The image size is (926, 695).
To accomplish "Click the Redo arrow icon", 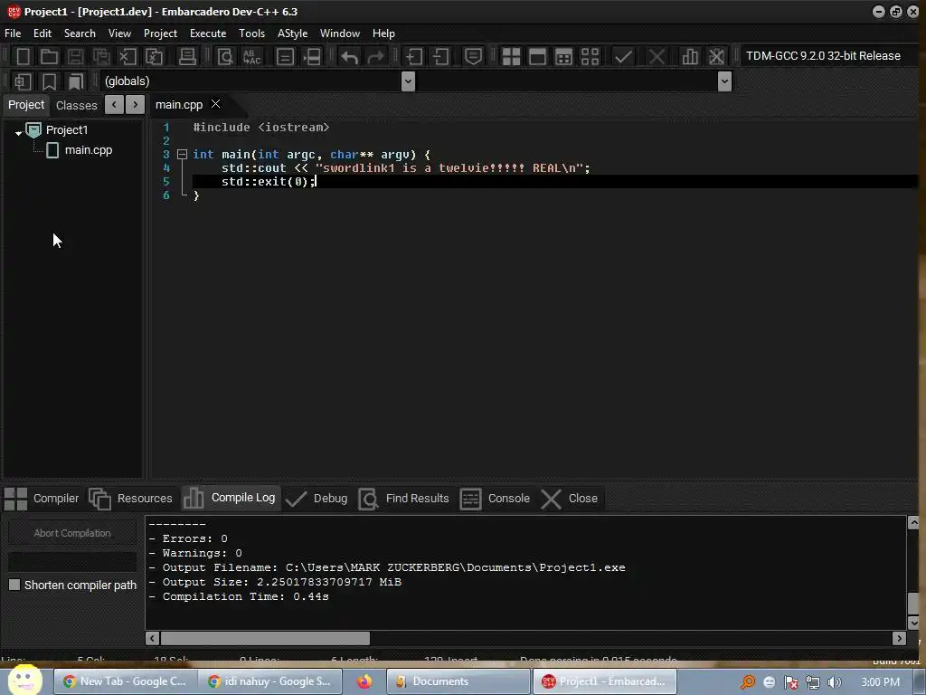I will click(x=375, y=57).
